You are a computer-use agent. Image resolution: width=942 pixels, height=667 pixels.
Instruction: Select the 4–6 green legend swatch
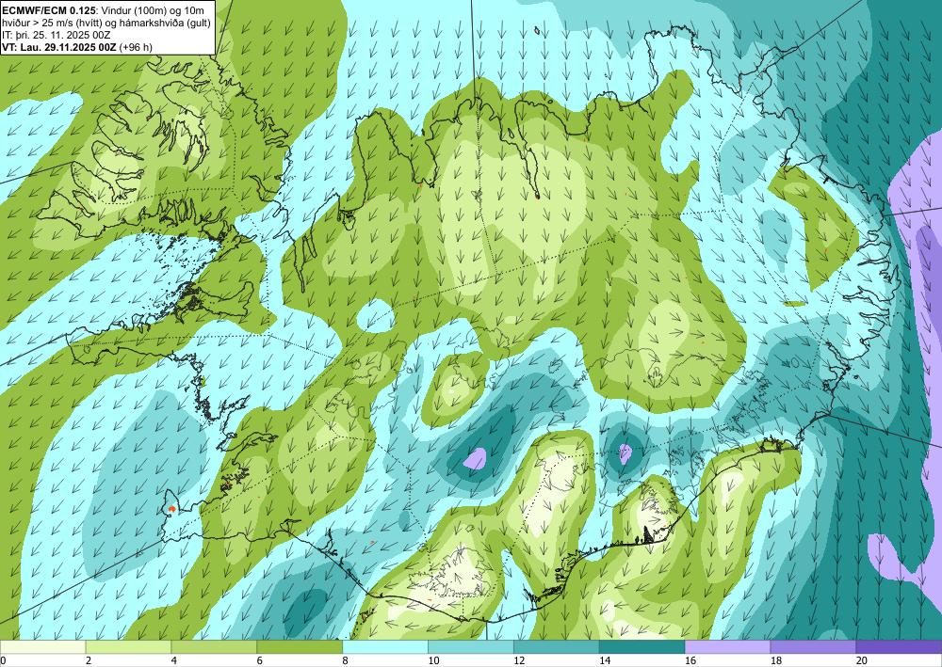(x=214, y=646)
